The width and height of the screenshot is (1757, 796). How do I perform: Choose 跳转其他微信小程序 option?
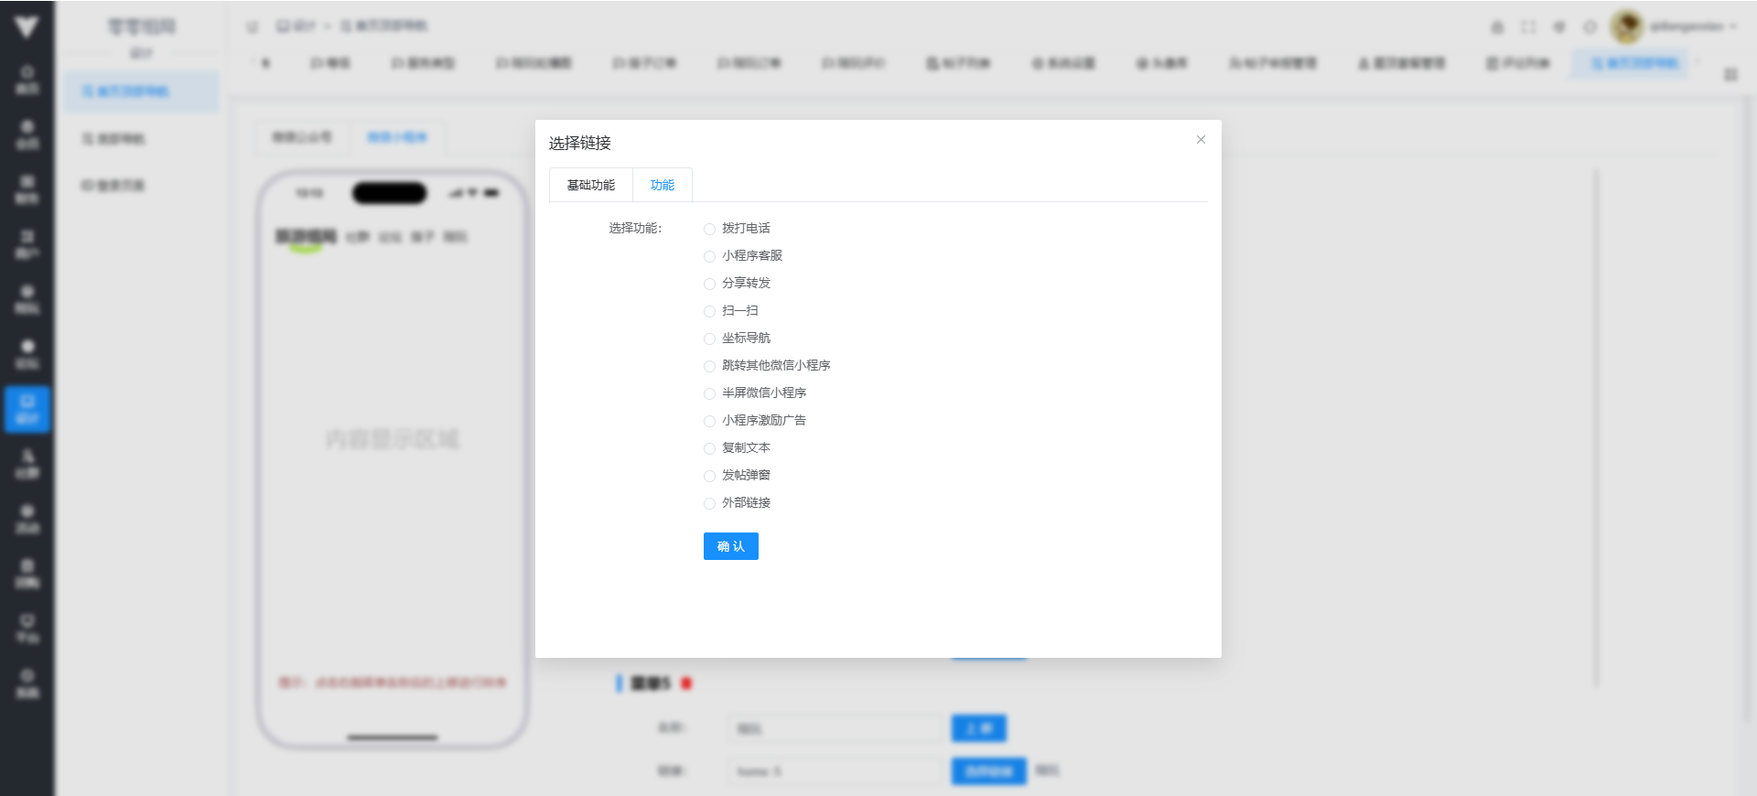[x=709, y=366]
